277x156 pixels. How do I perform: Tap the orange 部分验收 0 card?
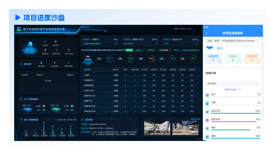click(252, 58)
